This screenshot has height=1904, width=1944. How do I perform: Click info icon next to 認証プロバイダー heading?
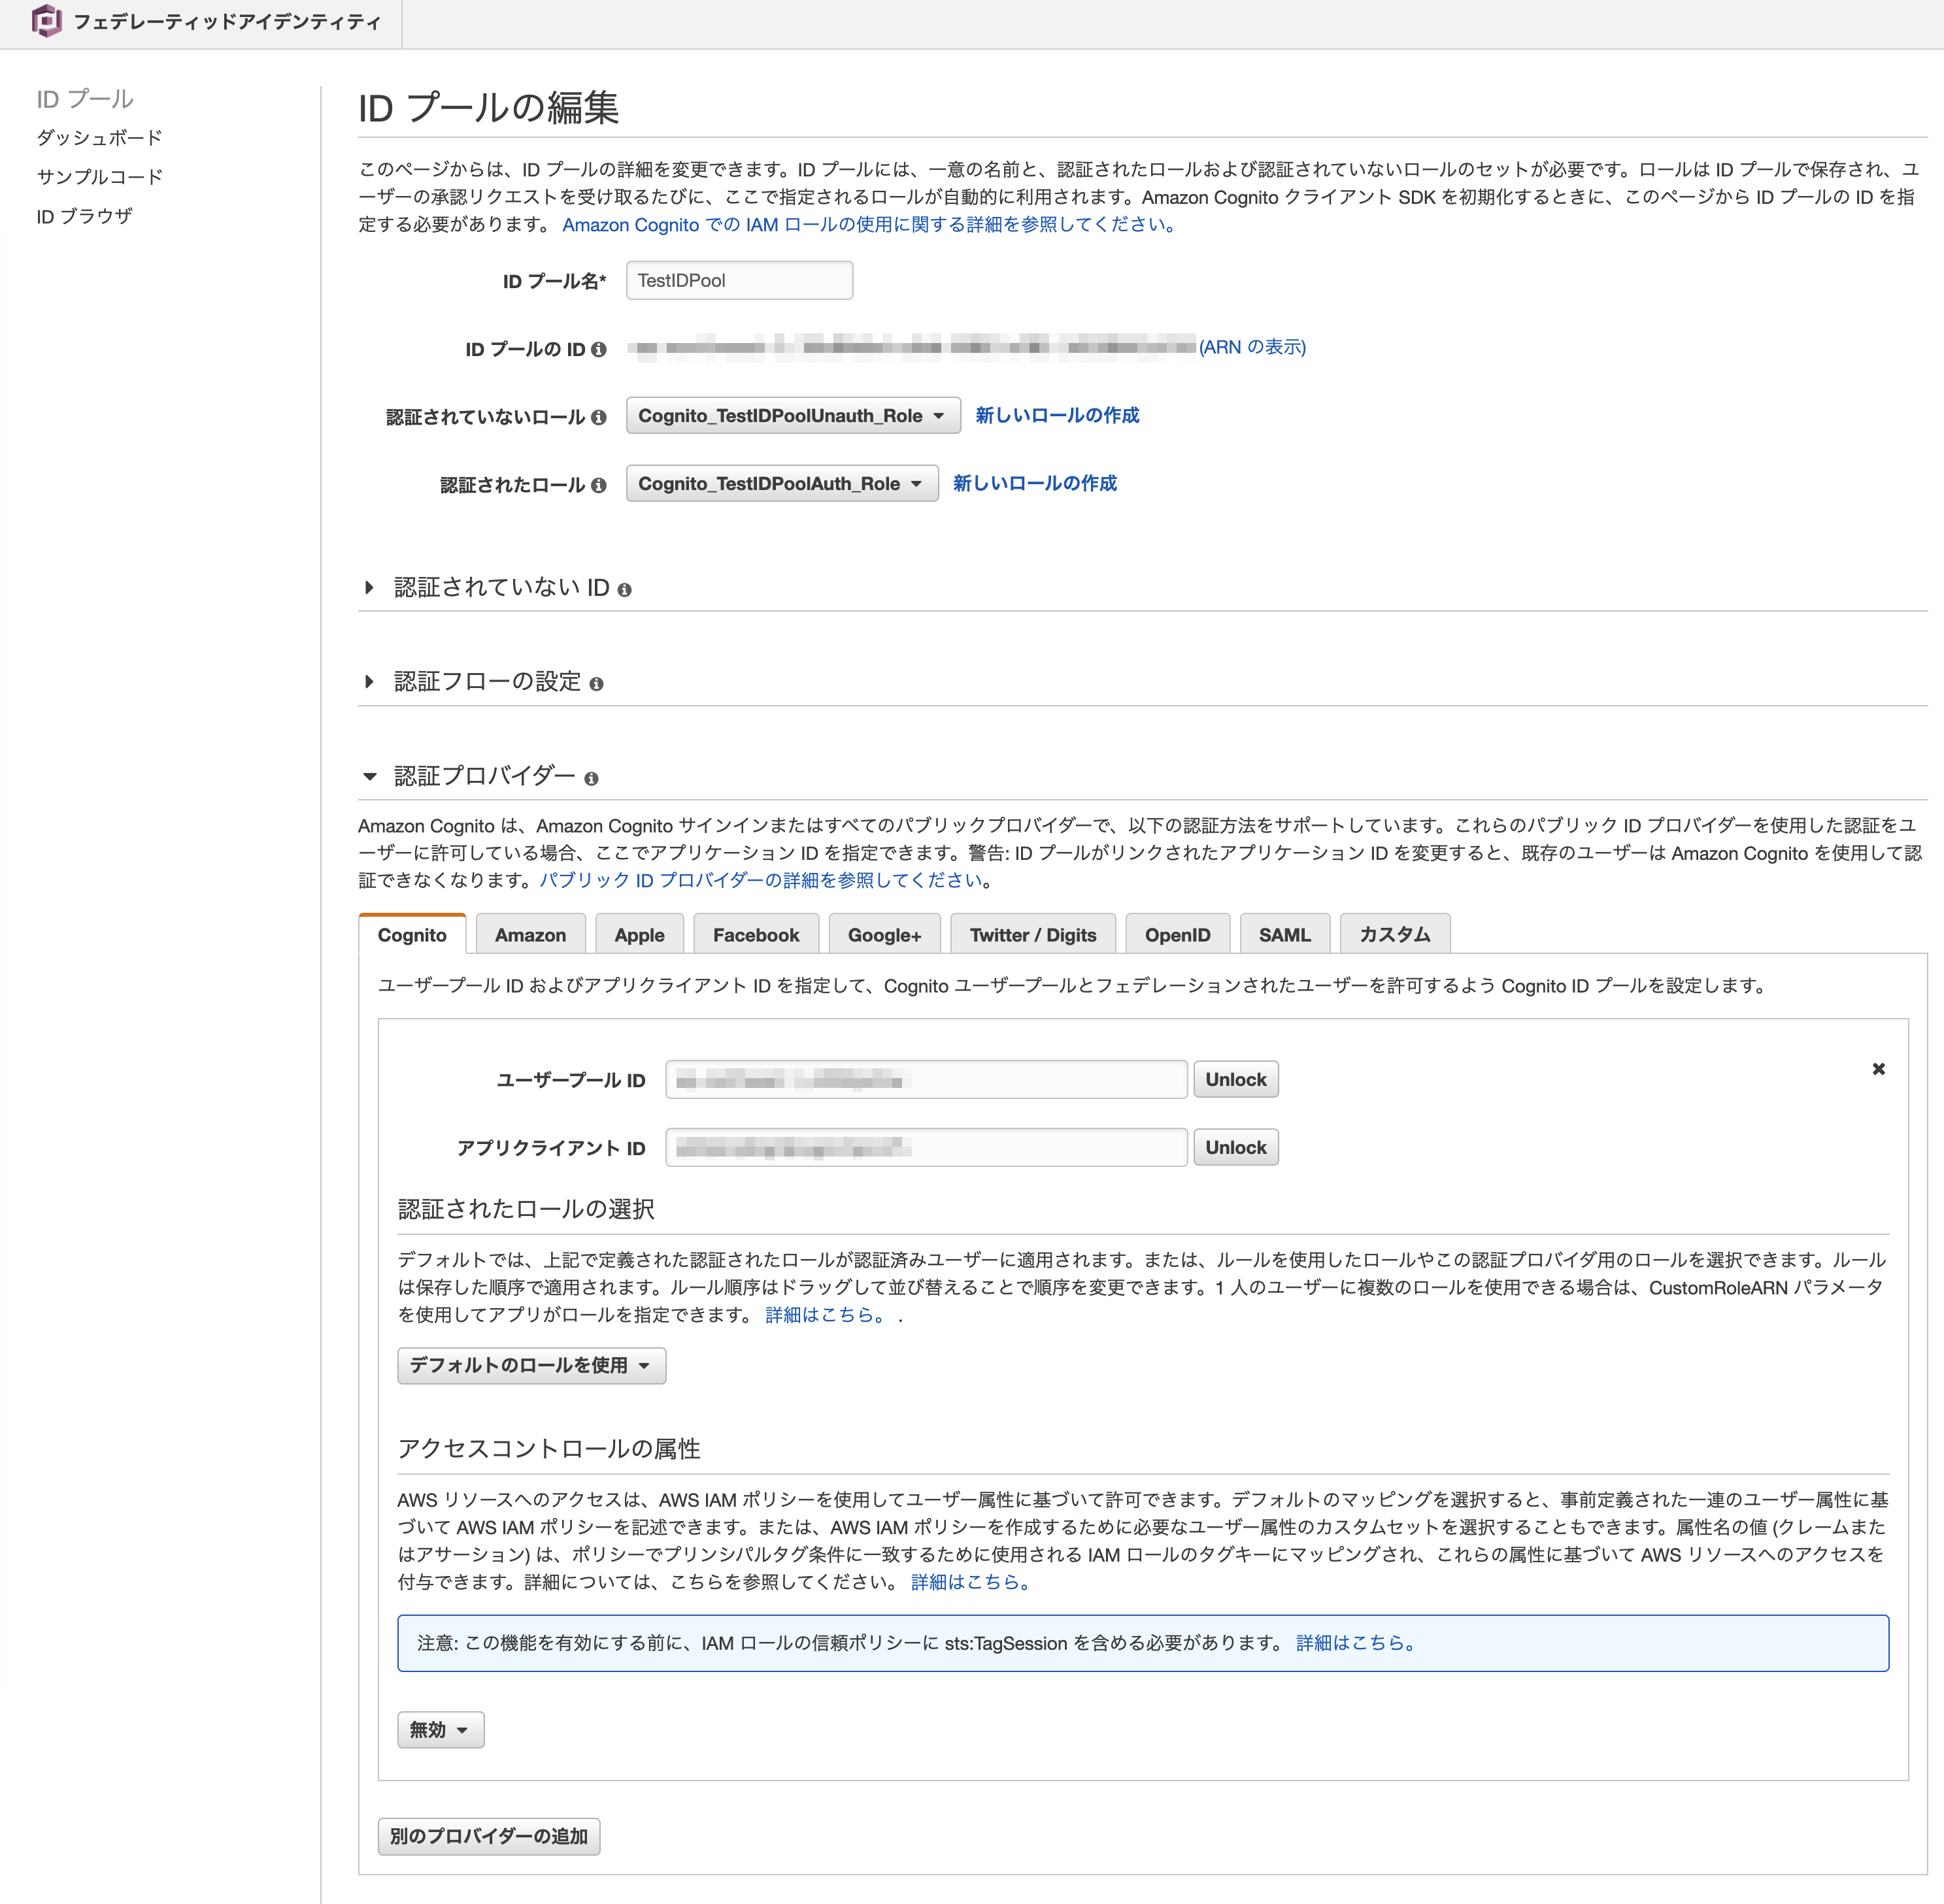[x=592, y=778]
